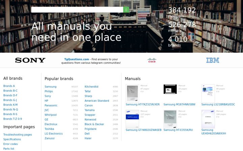Go to Specifications page
The height and width of the screenshot is (151, 243).
point(12,139)
